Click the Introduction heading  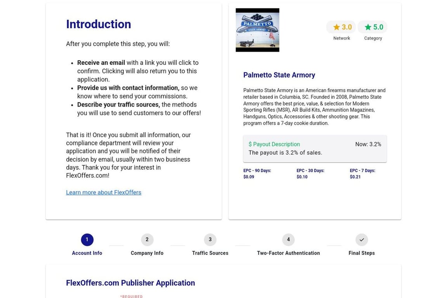point(99,24)
